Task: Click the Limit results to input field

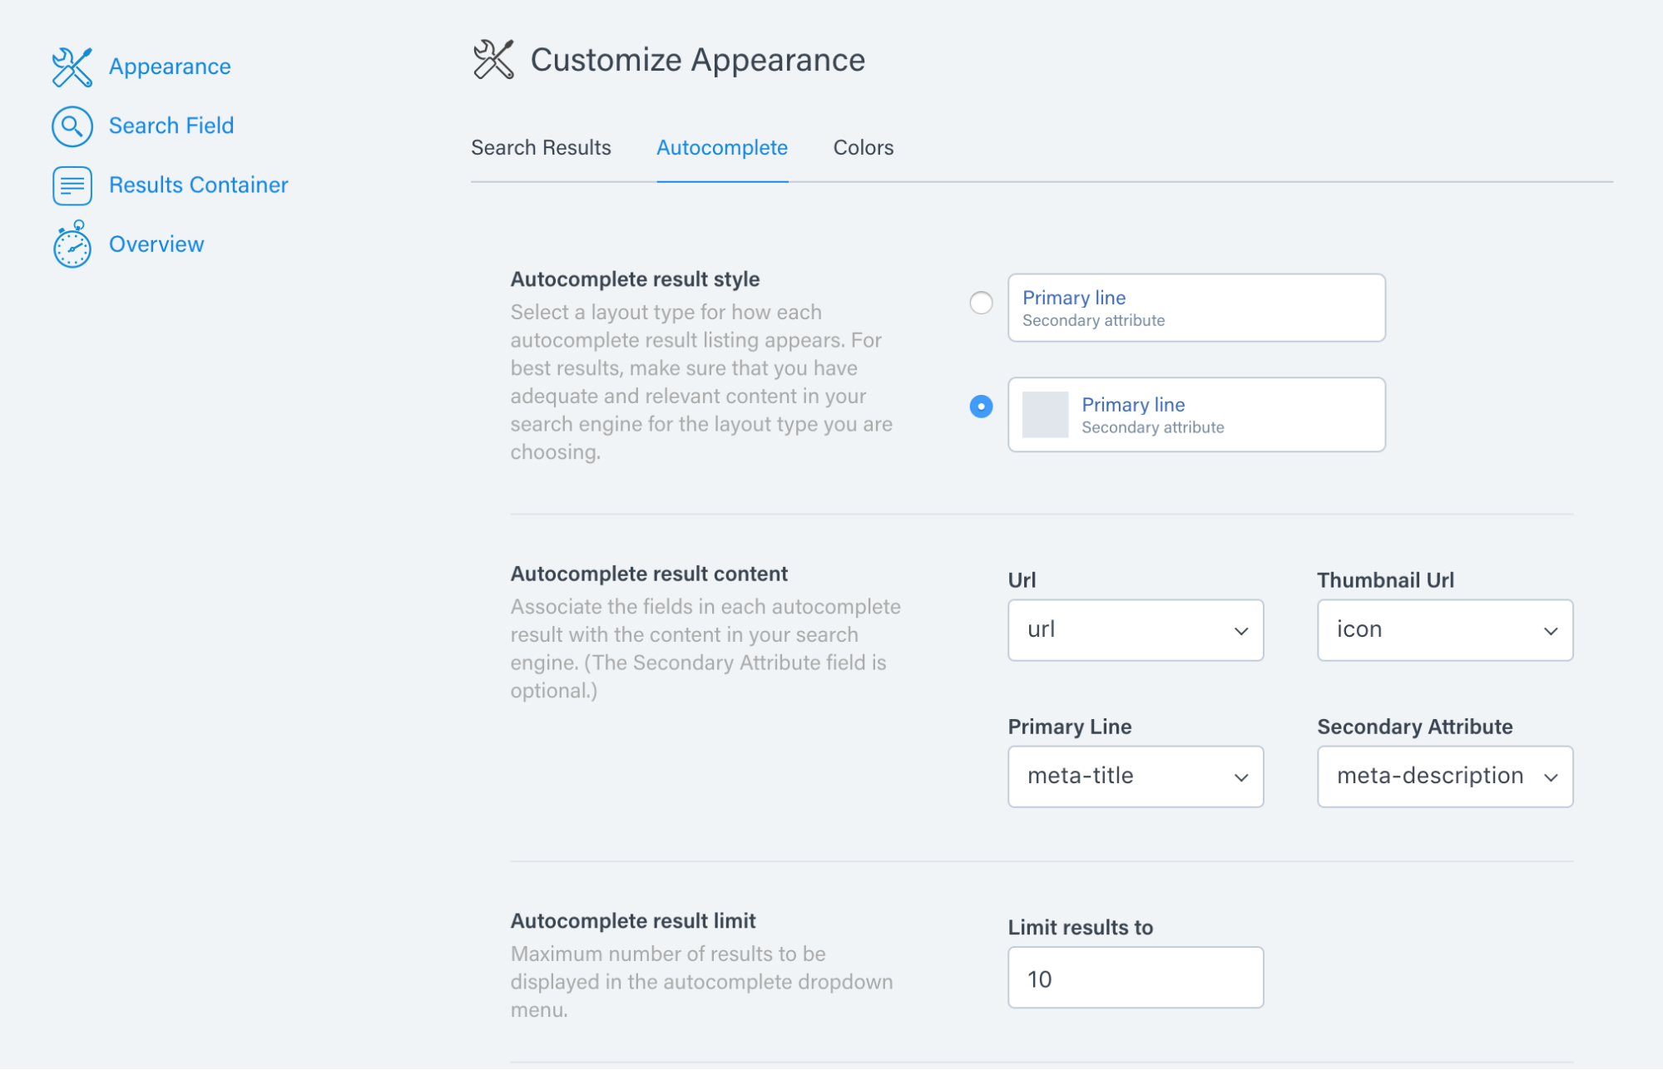Action: click(x=1136, y=978)
